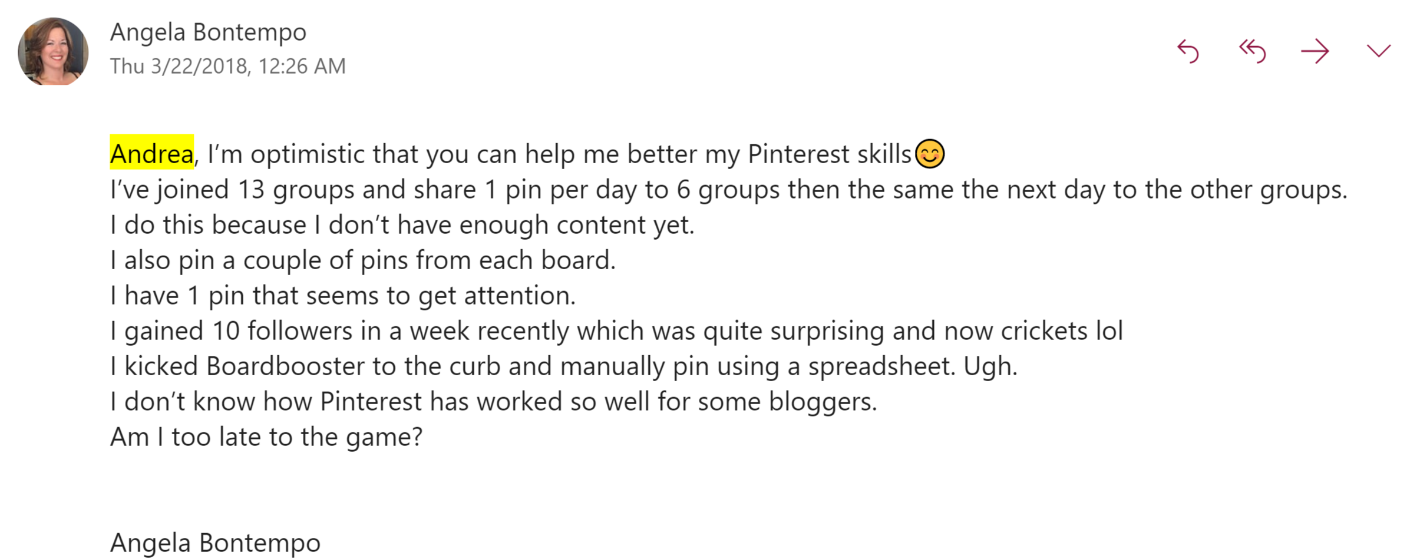
Task: Click the line about Pinterest working for bloggers
Action: coord(494,402)
